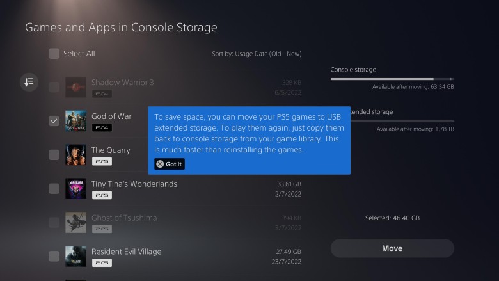The image size is (499, 281).
Task: Click the Resident Evil Village game icon
Action: tap(75, 256)
